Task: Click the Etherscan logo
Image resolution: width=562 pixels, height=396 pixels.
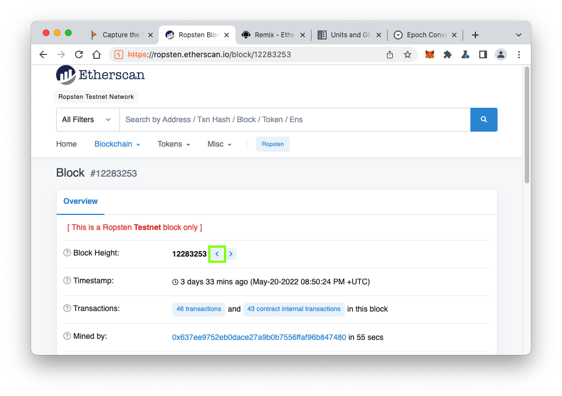Action: (101, 74)
